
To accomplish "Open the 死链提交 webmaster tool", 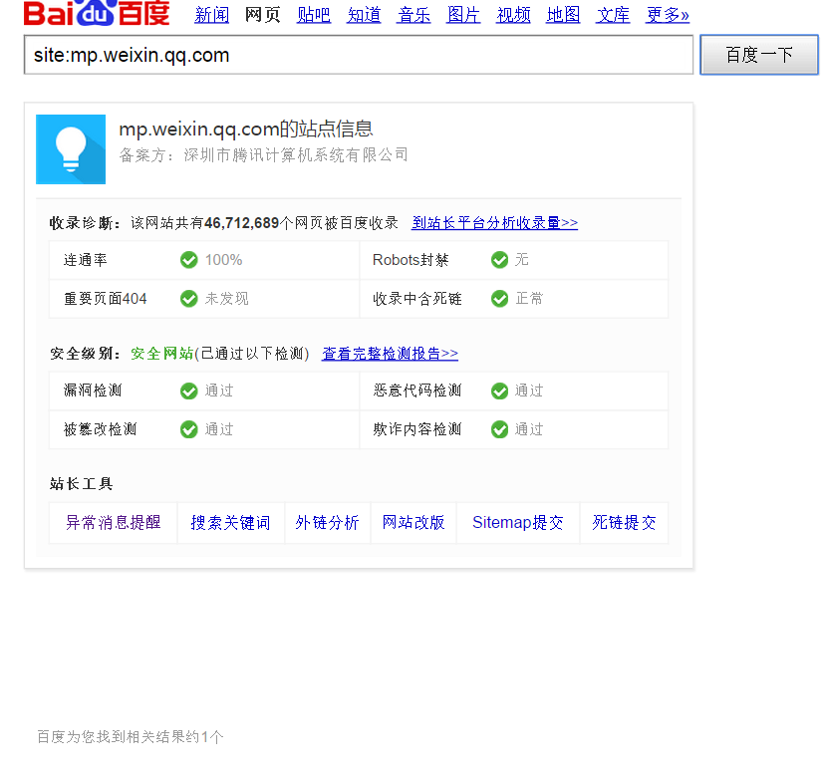I will tap(624, 523).
